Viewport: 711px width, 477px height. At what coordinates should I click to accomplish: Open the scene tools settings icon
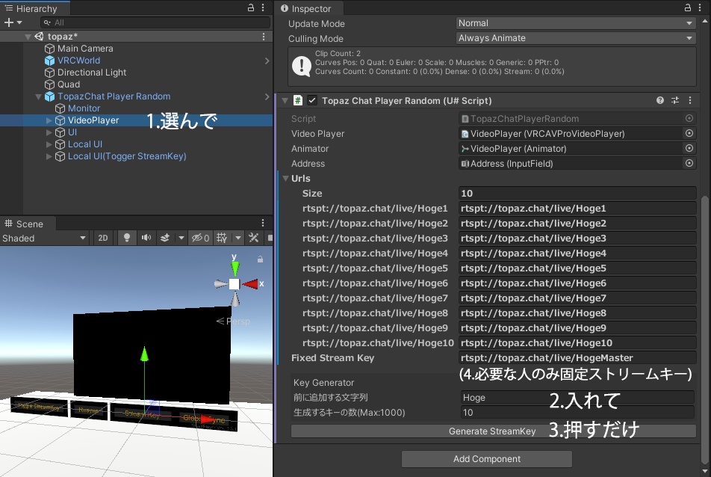click(254, 238)
